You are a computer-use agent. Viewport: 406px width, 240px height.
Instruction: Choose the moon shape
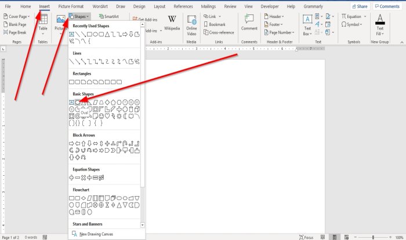click(x=125, y=116)
